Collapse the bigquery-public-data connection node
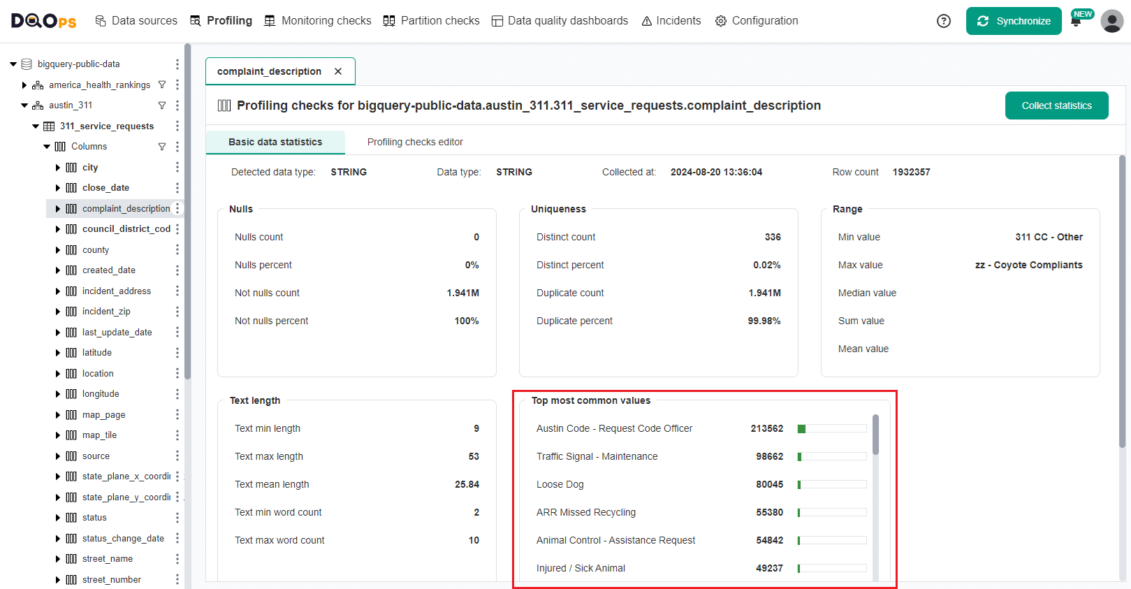 13,64
